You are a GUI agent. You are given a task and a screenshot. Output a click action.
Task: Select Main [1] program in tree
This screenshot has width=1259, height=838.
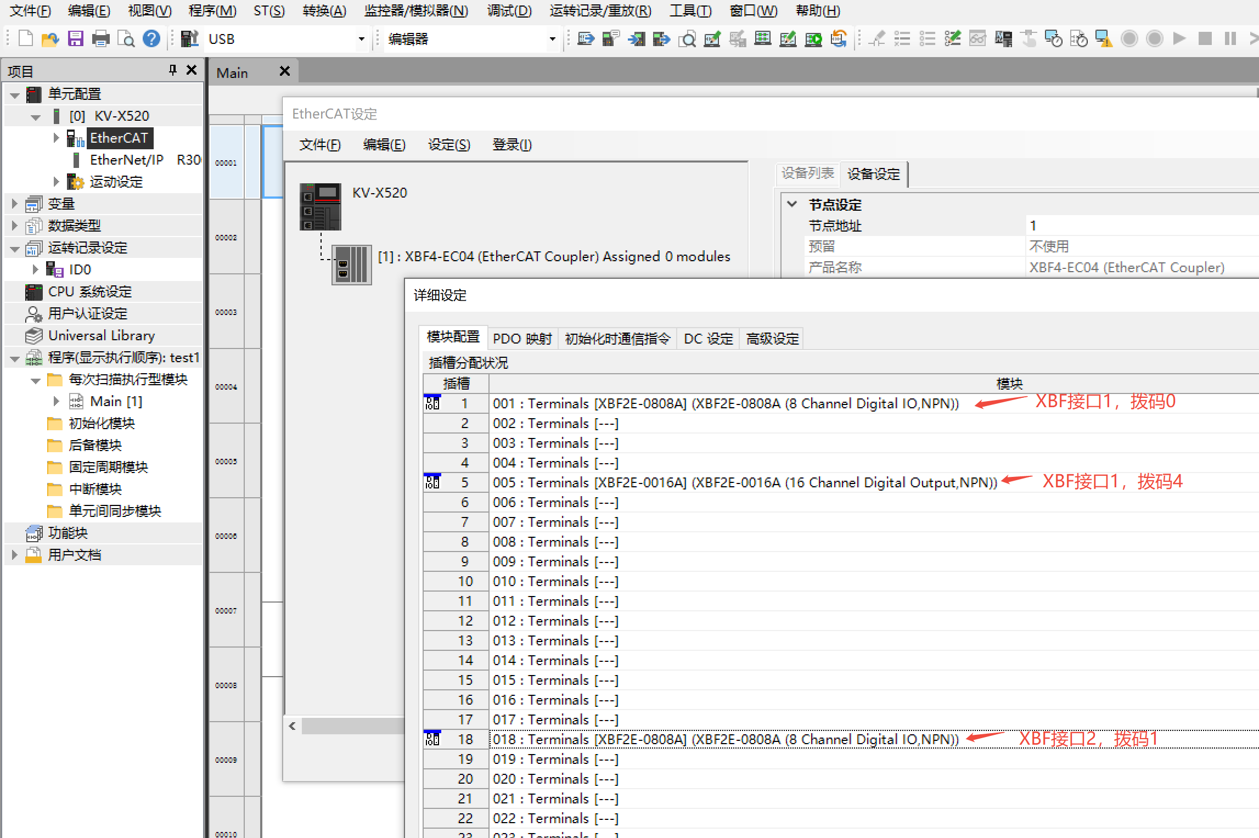coord(116,401)
